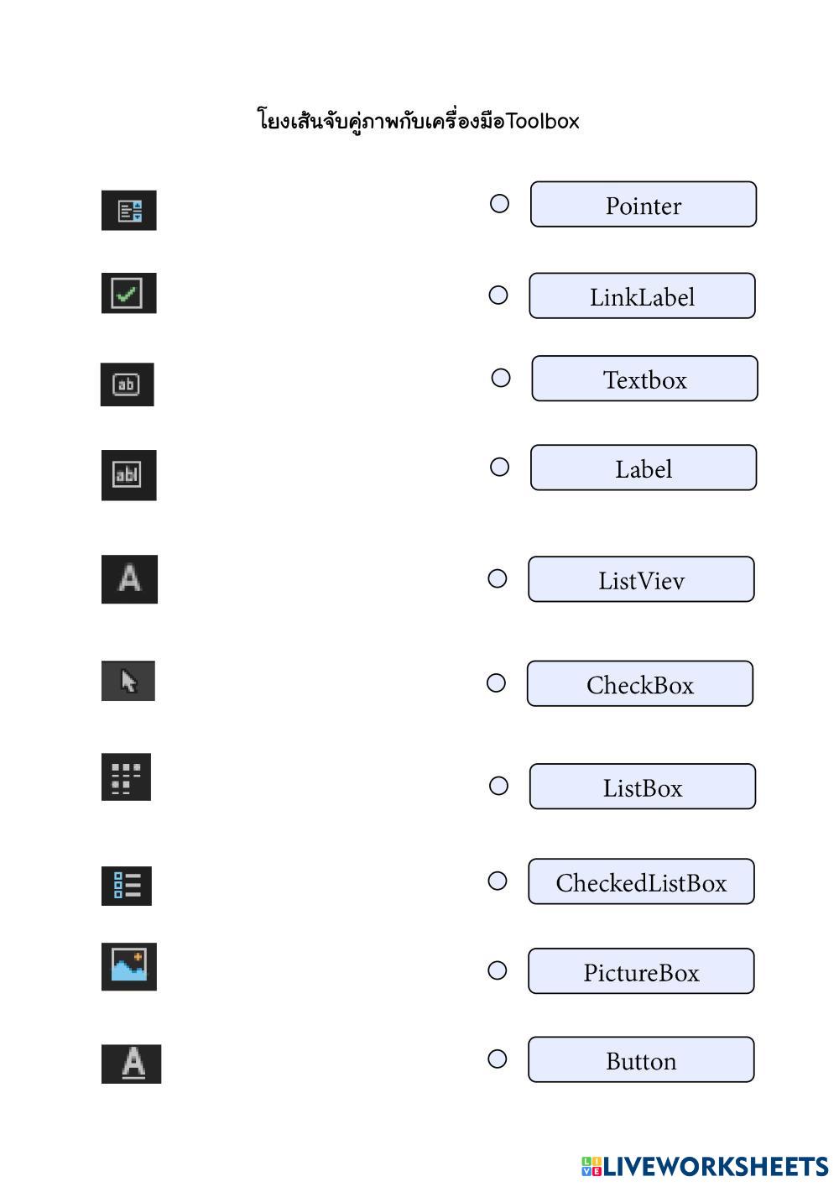Click the Button label box
The width and height of the screenshot is (839, 1187).
coord(641,1059)
